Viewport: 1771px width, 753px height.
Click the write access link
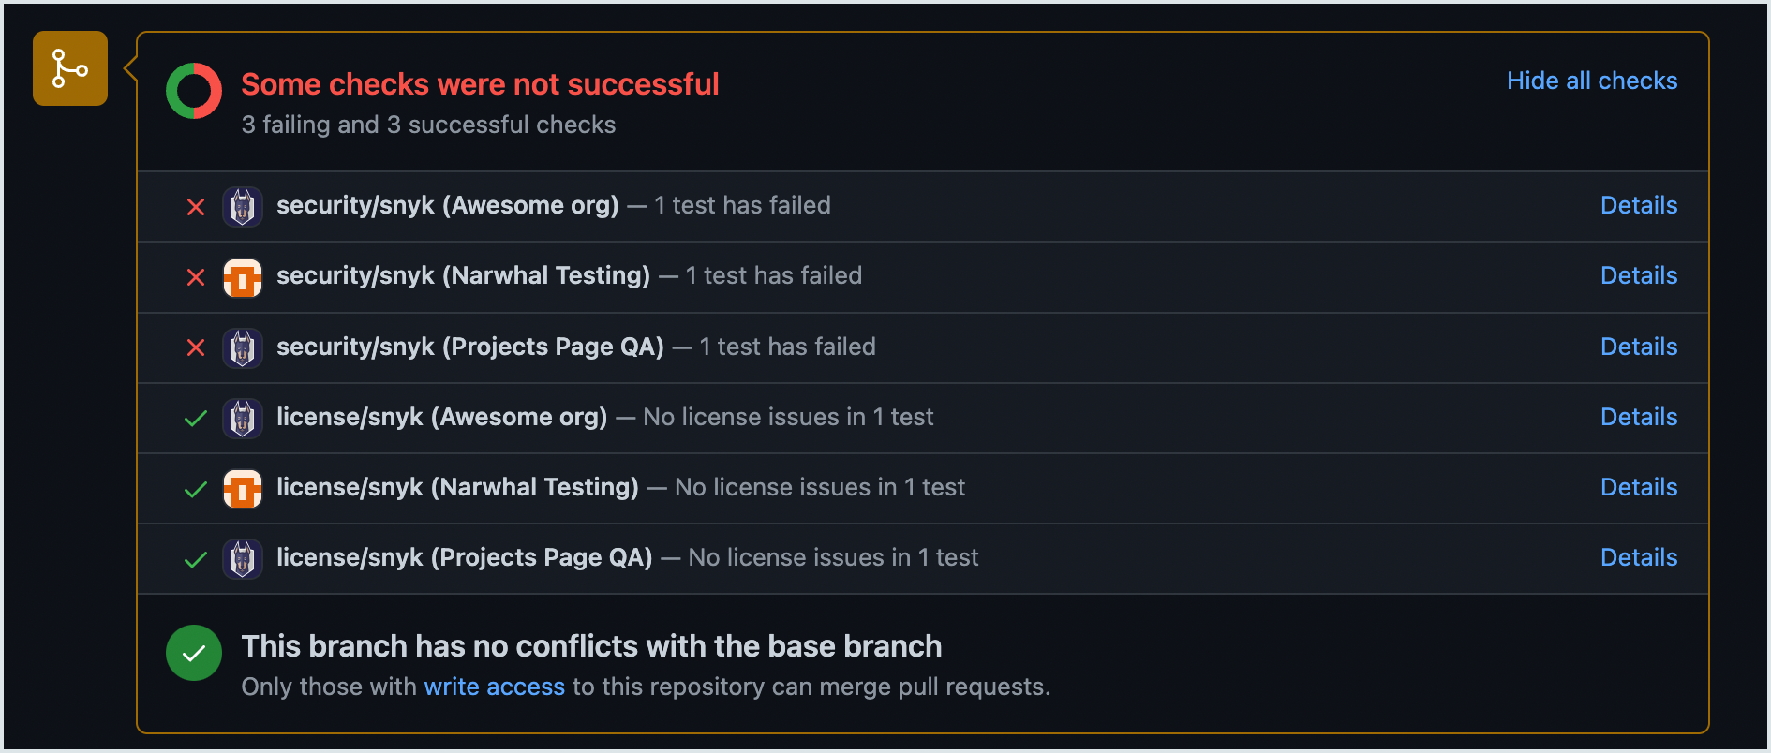pos(495,687)
